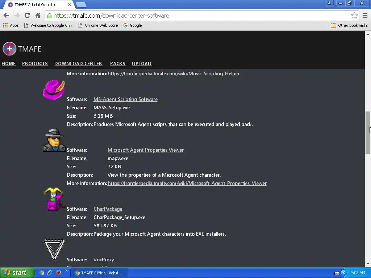
Task: Open the Other bookmarks folder
Action: 349,25
